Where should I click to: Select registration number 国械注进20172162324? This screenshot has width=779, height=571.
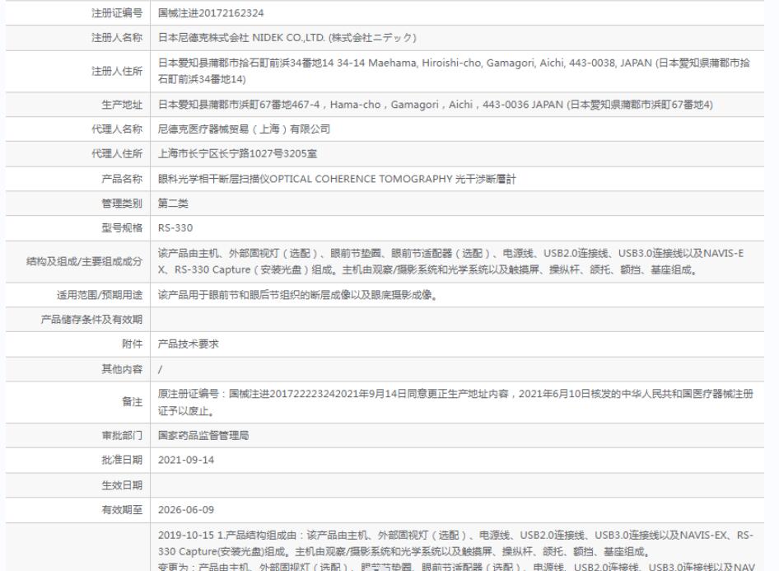coord(211,13)
